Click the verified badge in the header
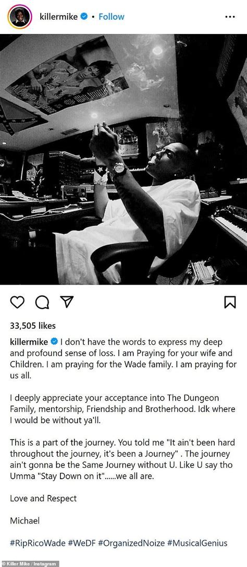The width and height of the screenshot is (247, 567). [x=84, y=17]
